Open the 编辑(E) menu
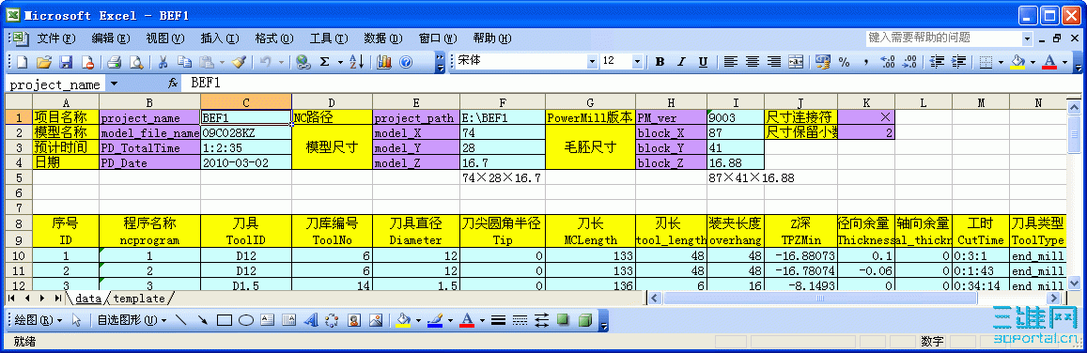The height and width of the screenshot is (353, 1087). (x=111, y=38)
